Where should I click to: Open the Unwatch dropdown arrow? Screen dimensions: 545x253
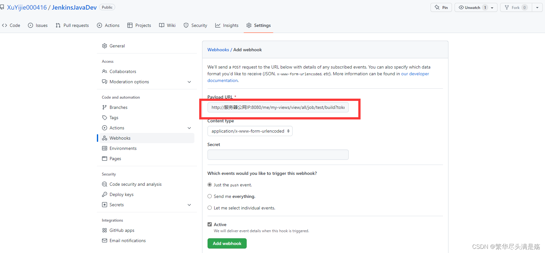tap(492, 7)
